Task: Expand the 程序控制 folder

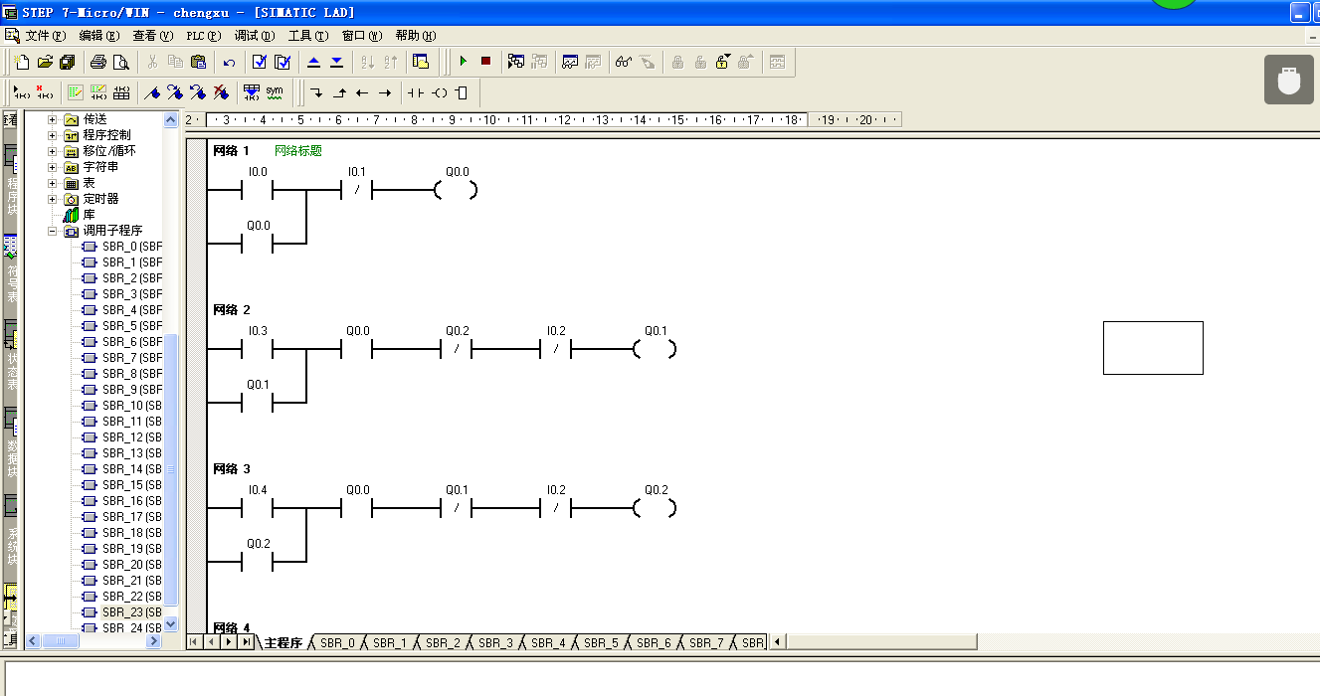Action: pyautogui.click(x=52, y=135)
